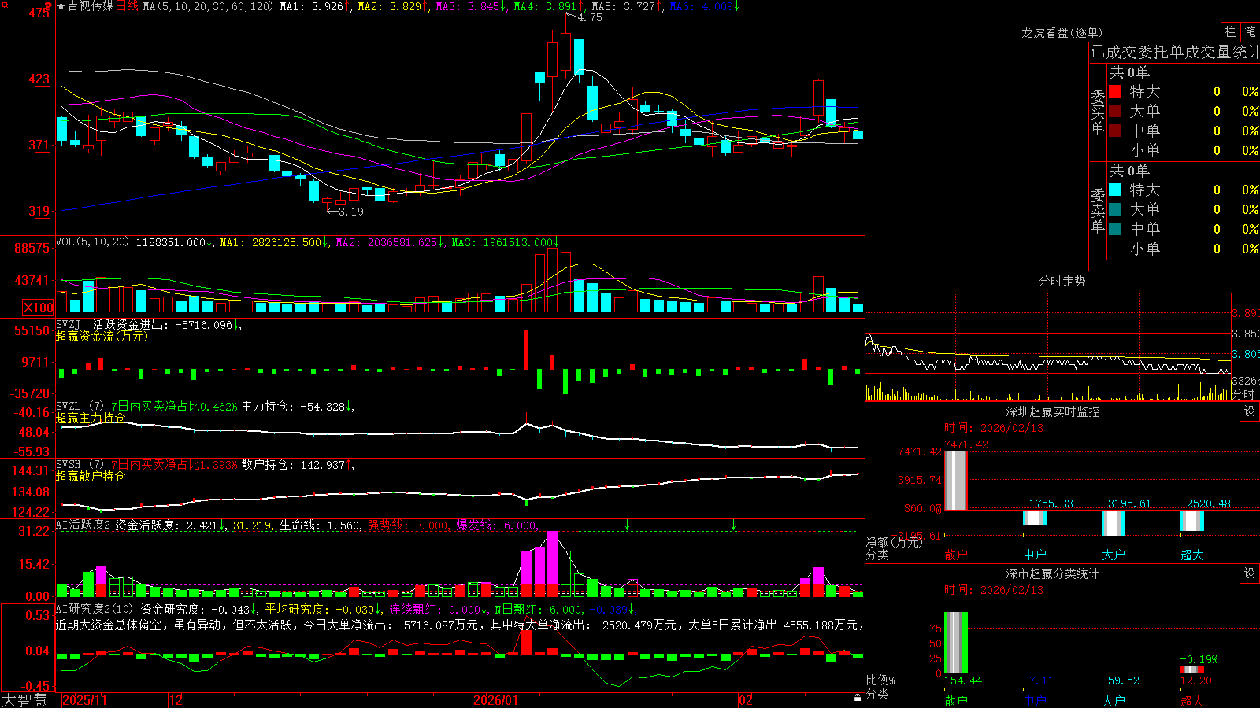The image size is (1260, 708).
Task: Click the dark red 大单 buy-order swatch
Action: tap(1115, 111)
